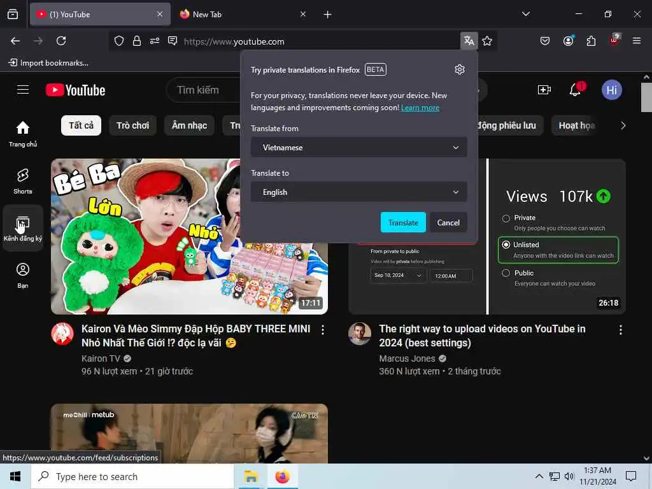Bookmark this page with the star icon

(x=487, y=41)
